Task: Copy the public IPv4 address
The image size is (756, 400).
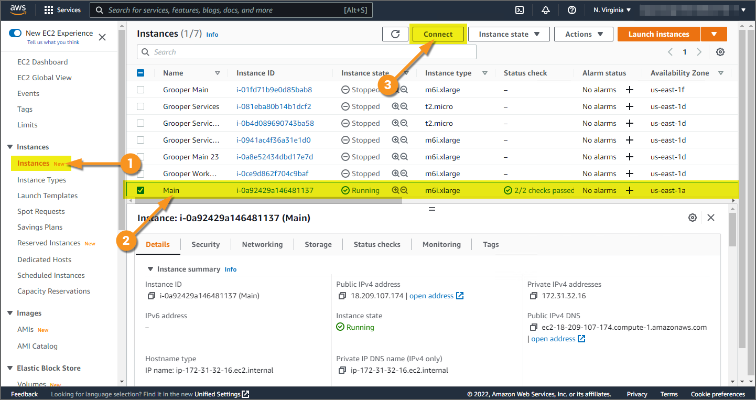Action: (342, 296)
